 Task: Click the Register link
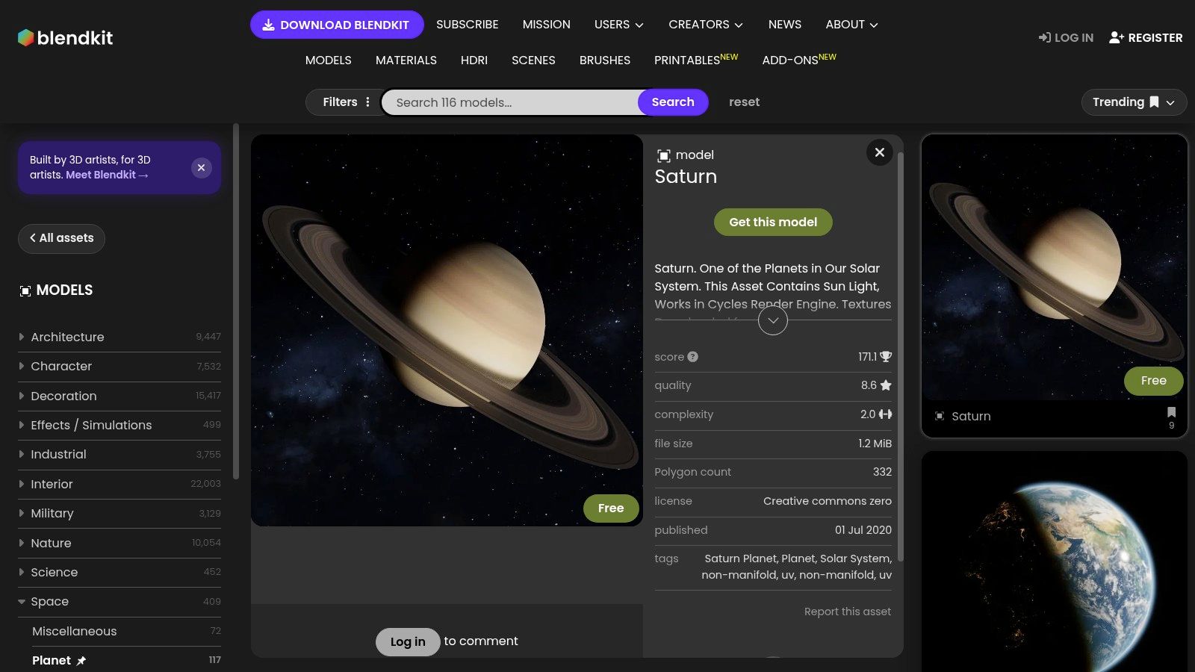[1146, 37]
